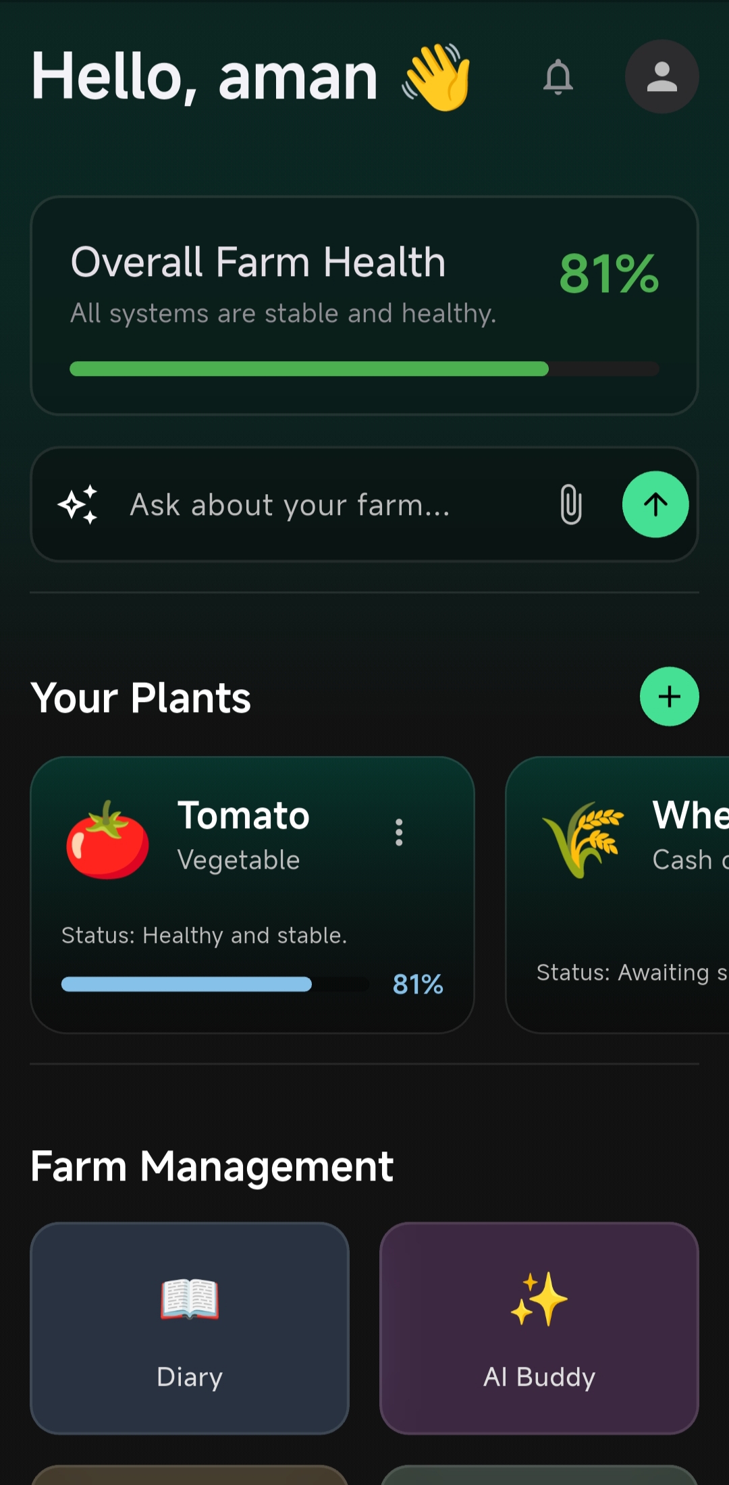
Task: Add a new plant with the plus button
Action: [x=669, y=697]
